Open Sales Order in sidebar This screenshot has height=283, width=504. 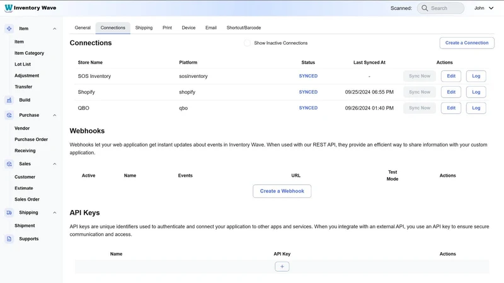click(27, 199)
